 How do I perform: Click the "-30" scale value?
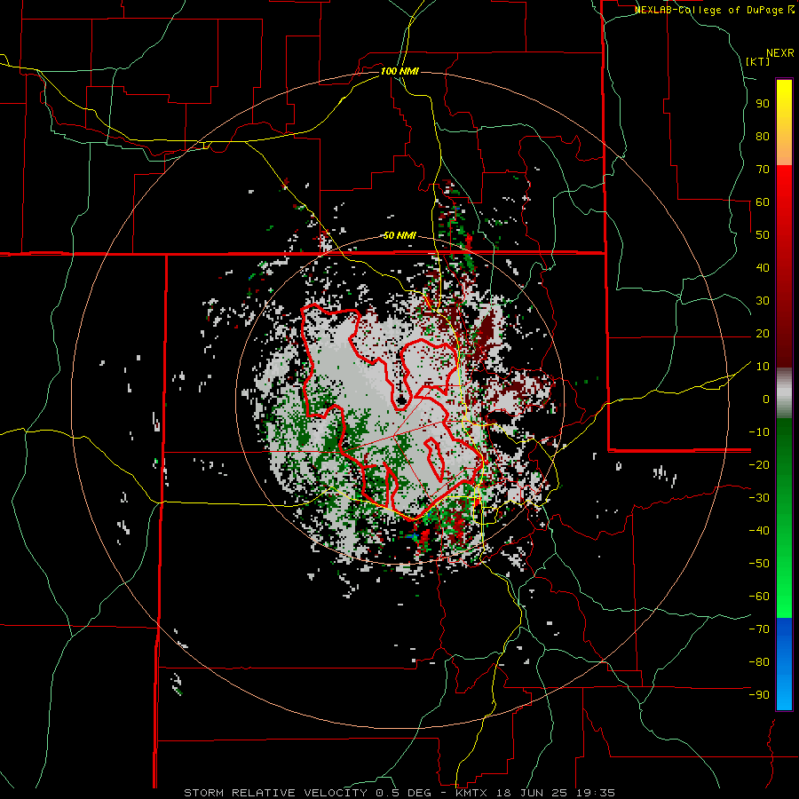(x=759, y=498)
